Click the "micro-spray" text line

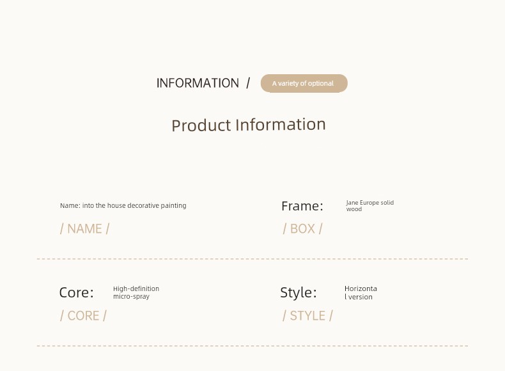click(131, 297)
